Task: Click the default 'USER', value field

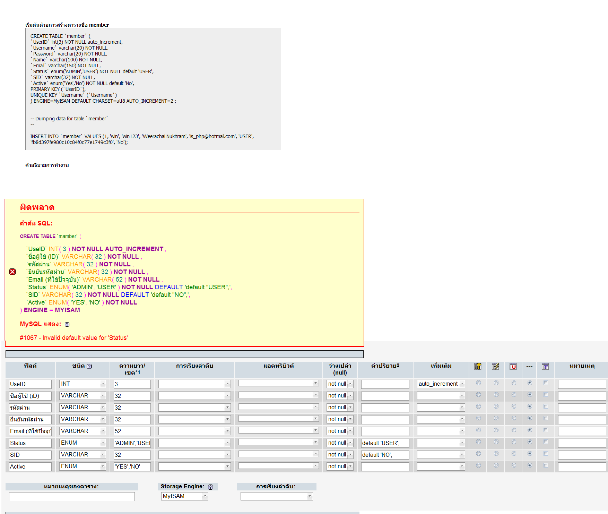Action: 385,443
